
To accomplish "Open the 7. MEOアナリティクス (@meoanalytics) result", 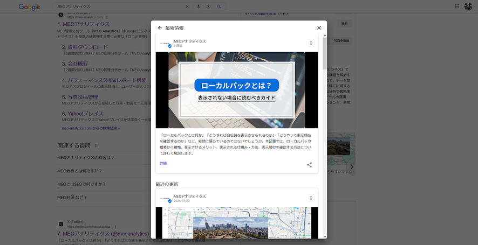I will coord(103,234).
